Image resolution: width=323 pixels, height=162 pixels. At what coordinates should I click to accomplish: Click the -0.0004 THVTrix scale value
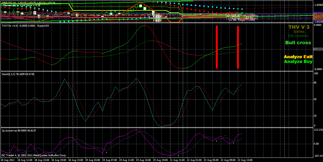pyautogui.click(x=317, y=69)
